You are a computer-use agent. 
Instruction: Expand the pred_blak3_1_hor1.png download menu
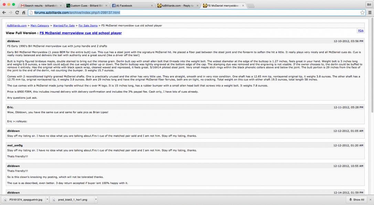click(96, 199)
